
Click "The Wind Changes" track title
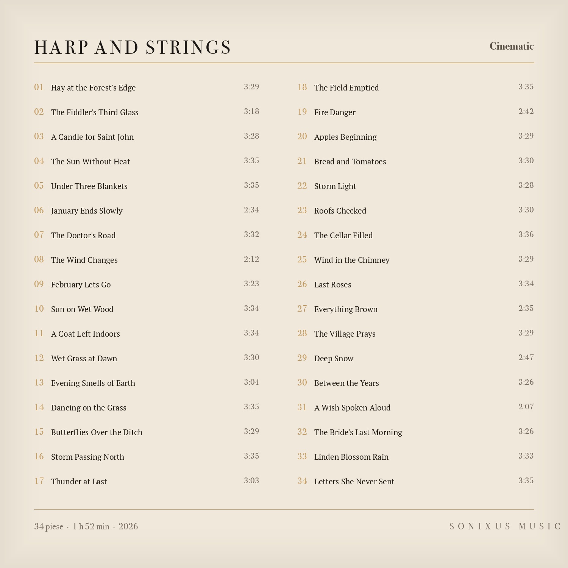84,260
